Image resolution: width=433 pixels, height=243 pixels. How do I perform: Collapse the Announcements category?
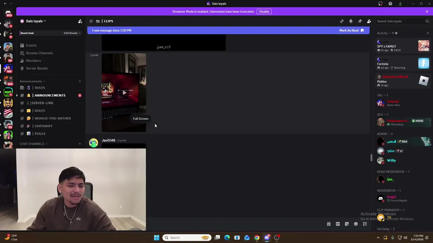pyautogui.click(x=32, y=81)
